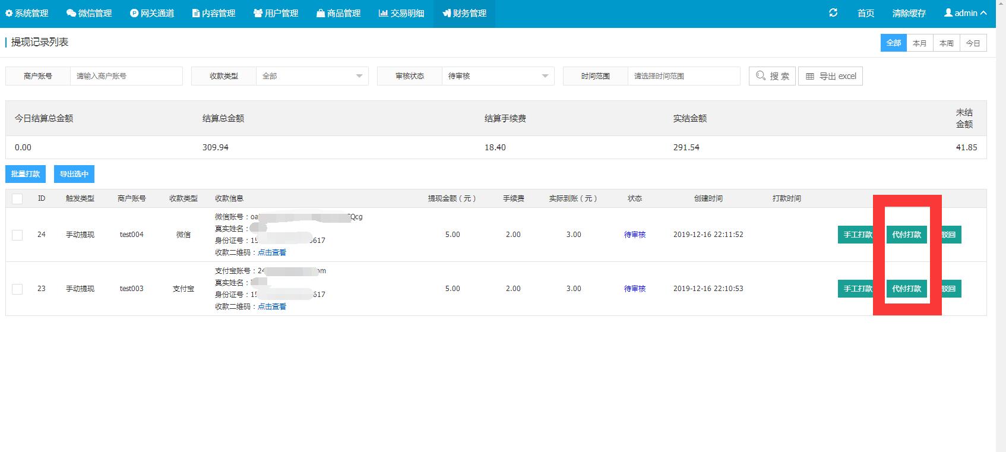Click merchant account test003 cell
The image size is (1006, 452).
(x=132, y=289)
